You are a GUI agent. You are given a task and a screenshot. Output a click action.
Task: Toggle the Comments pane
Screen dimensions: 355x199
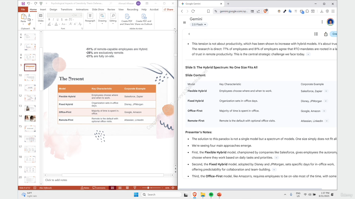point(99,188)
